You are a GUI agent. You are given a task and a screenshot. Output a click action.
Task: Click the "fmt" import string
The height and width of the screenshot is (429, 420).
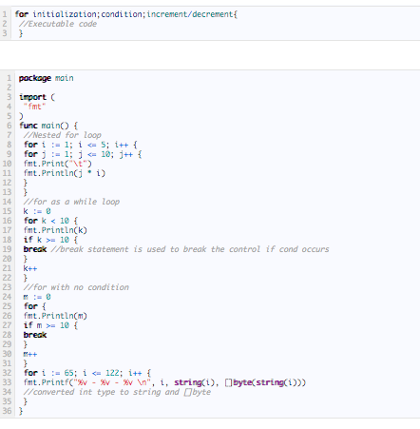coord(34,107)
